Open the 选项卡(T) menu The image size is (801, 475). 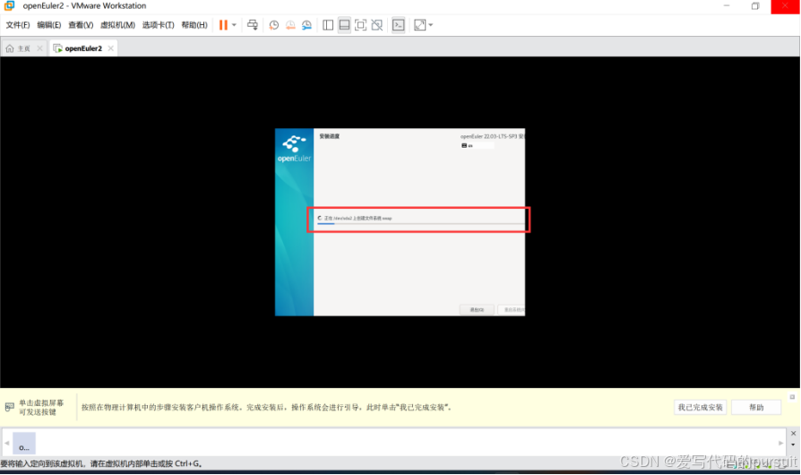(x=158, y=25)
